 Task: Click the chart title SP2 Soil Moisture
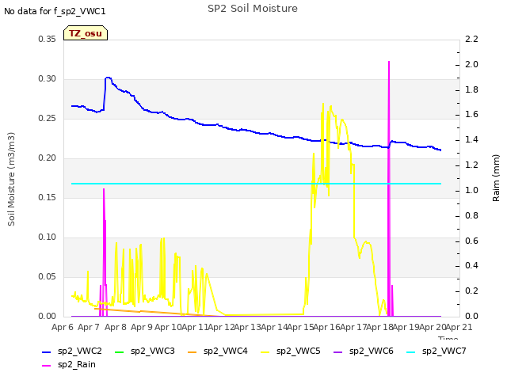coord(253,9)
